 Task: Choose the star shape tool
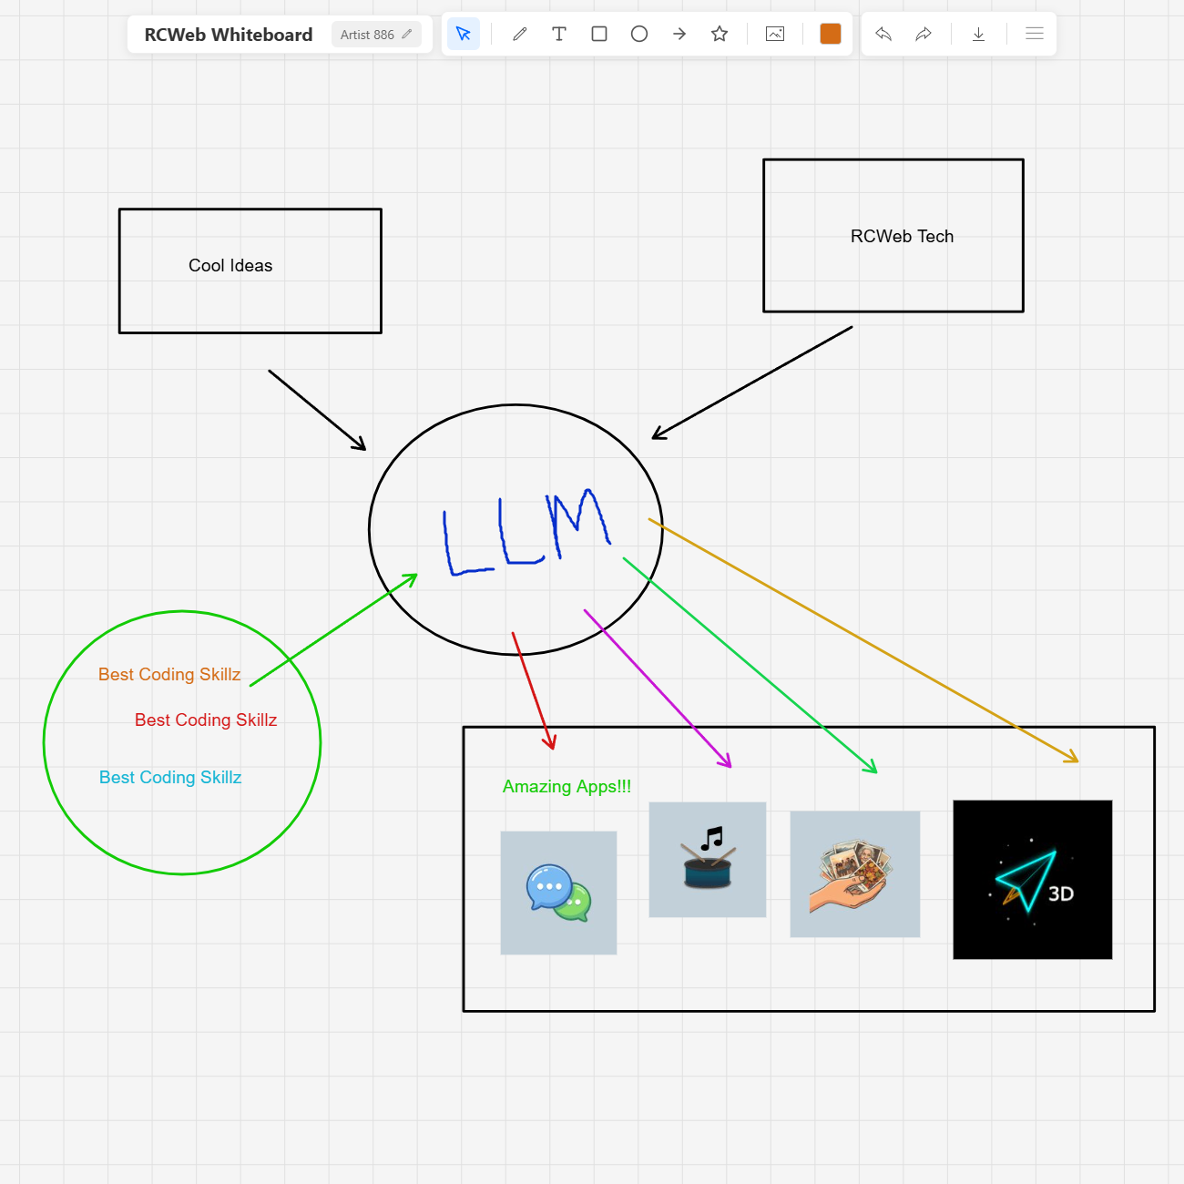[720, 34]
